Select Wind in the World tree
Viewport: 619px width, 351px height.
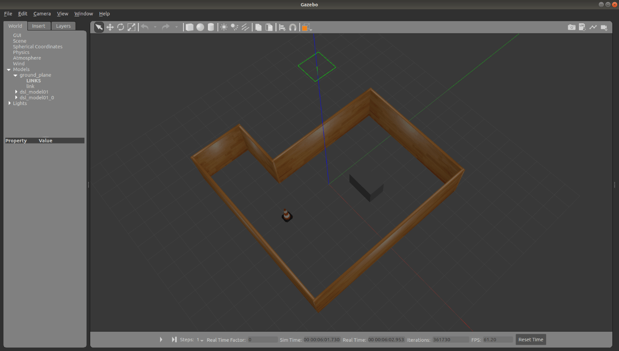[x=19, y=64]
